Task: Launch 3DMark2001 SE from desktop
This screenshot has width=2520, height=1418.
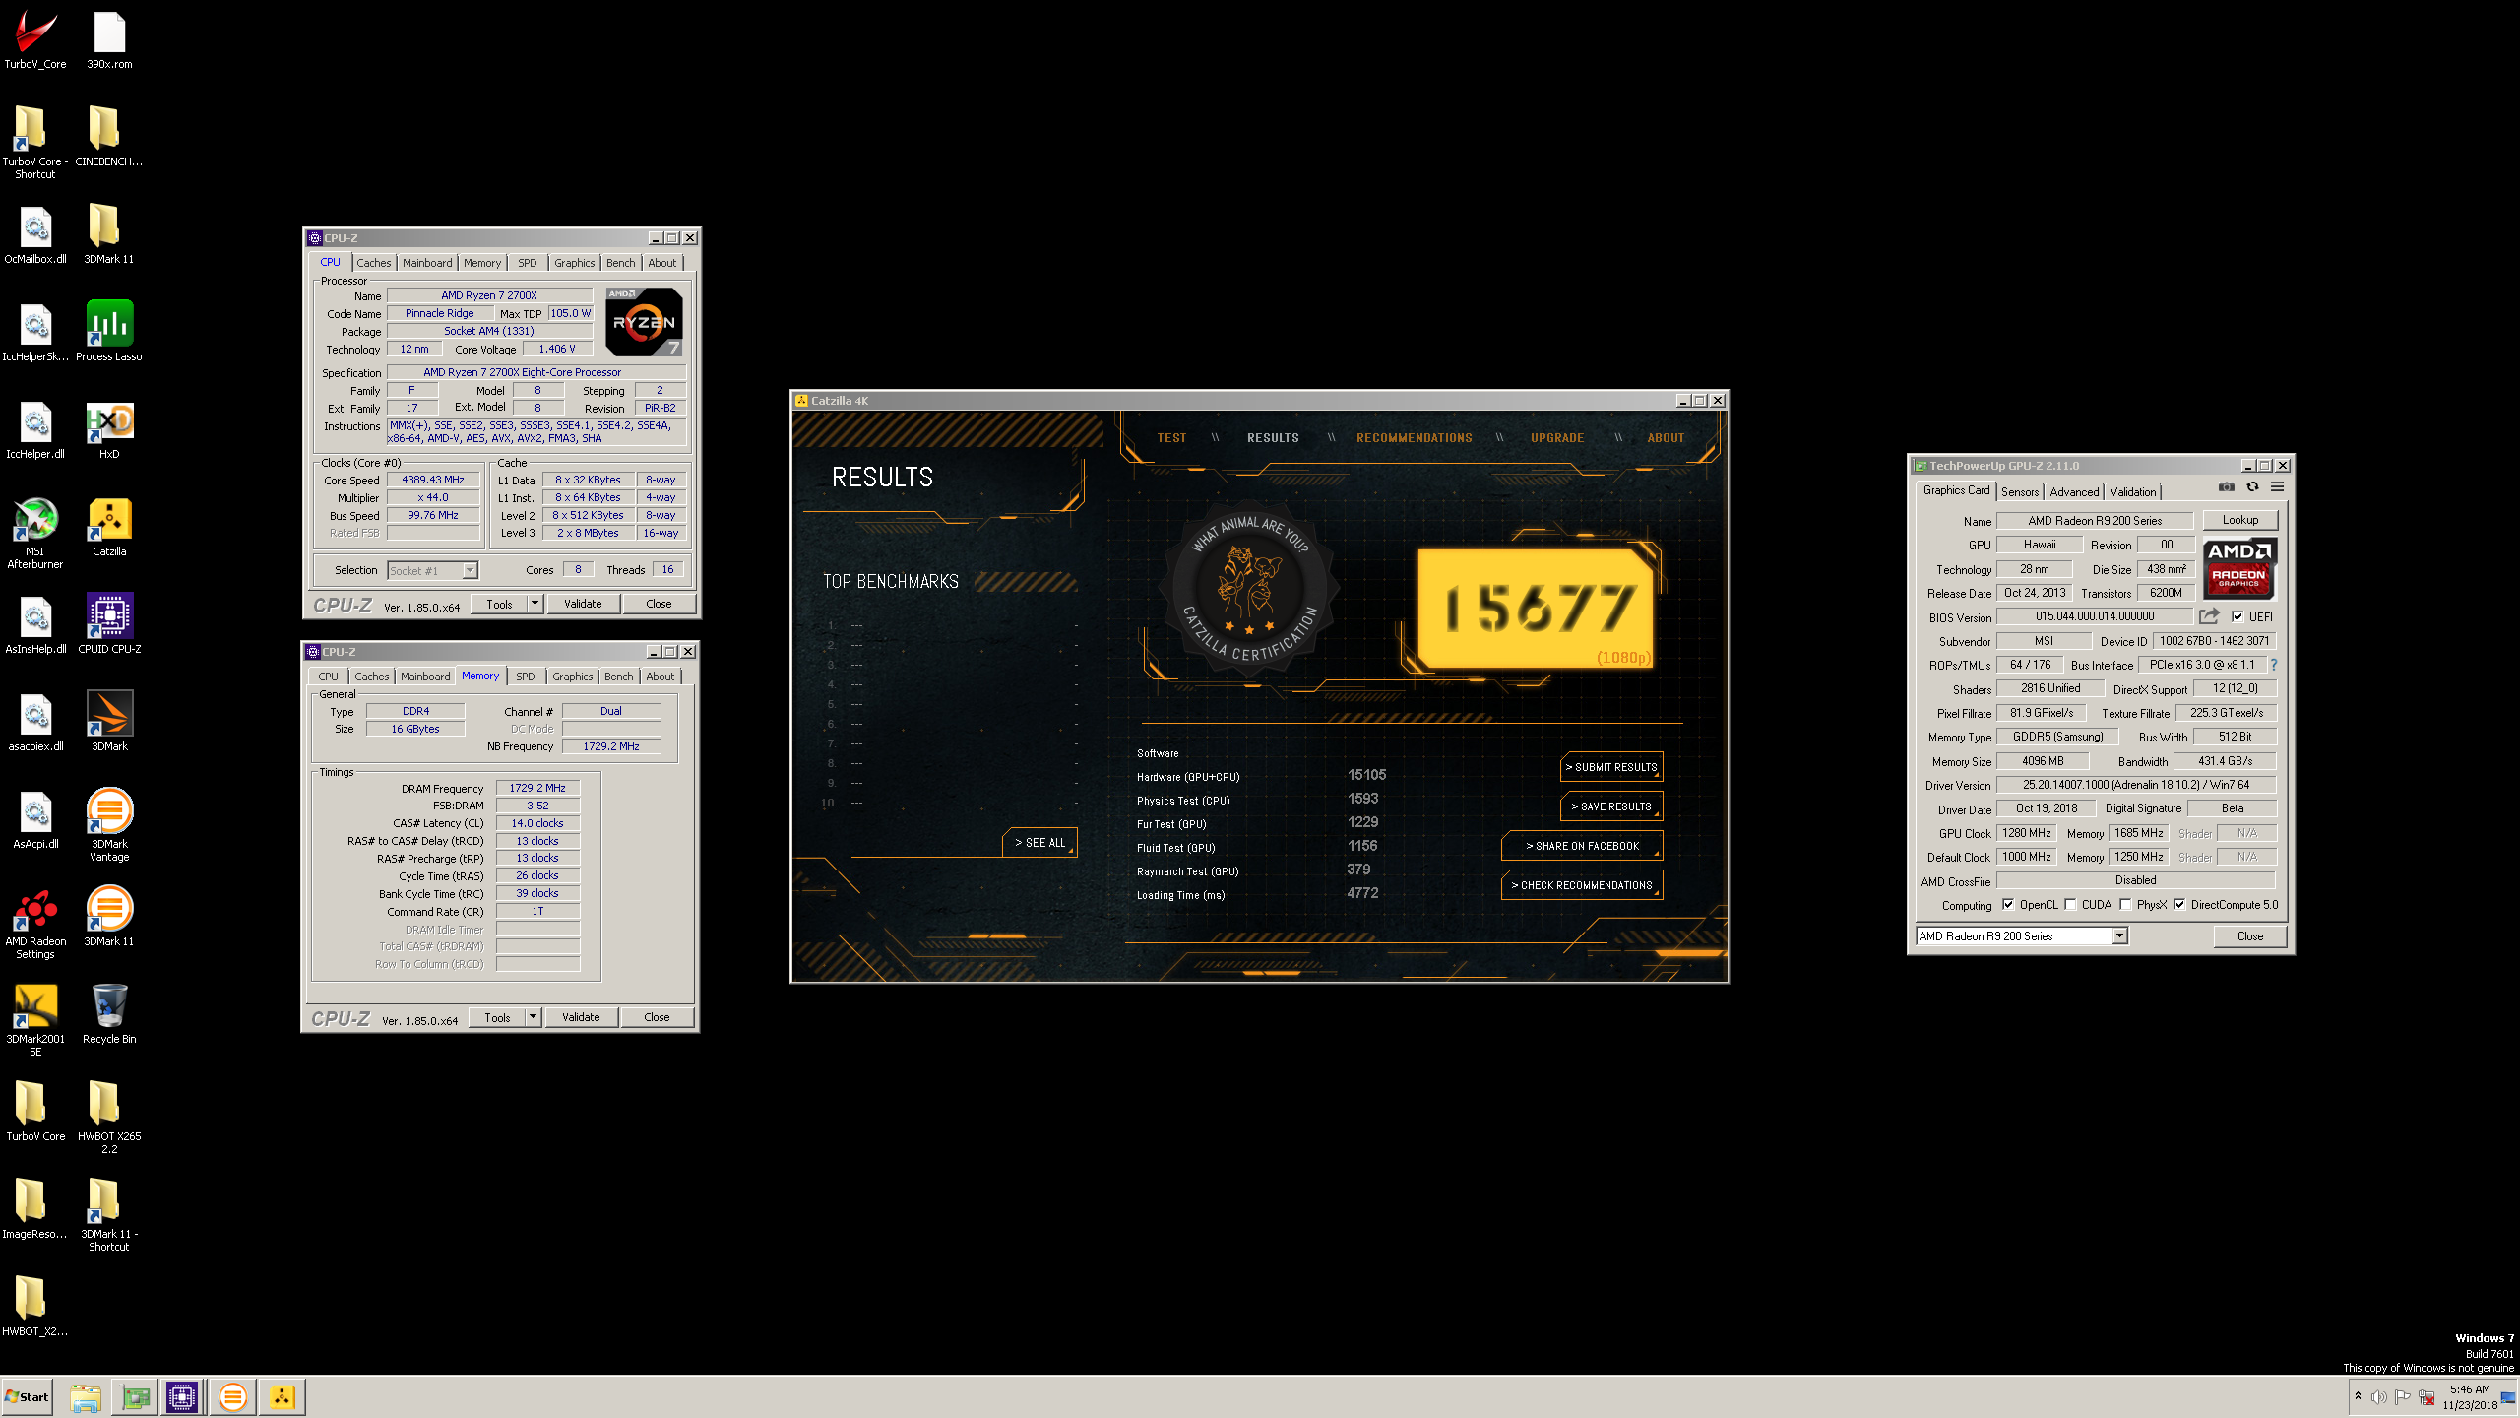Action: (35, 1020)
